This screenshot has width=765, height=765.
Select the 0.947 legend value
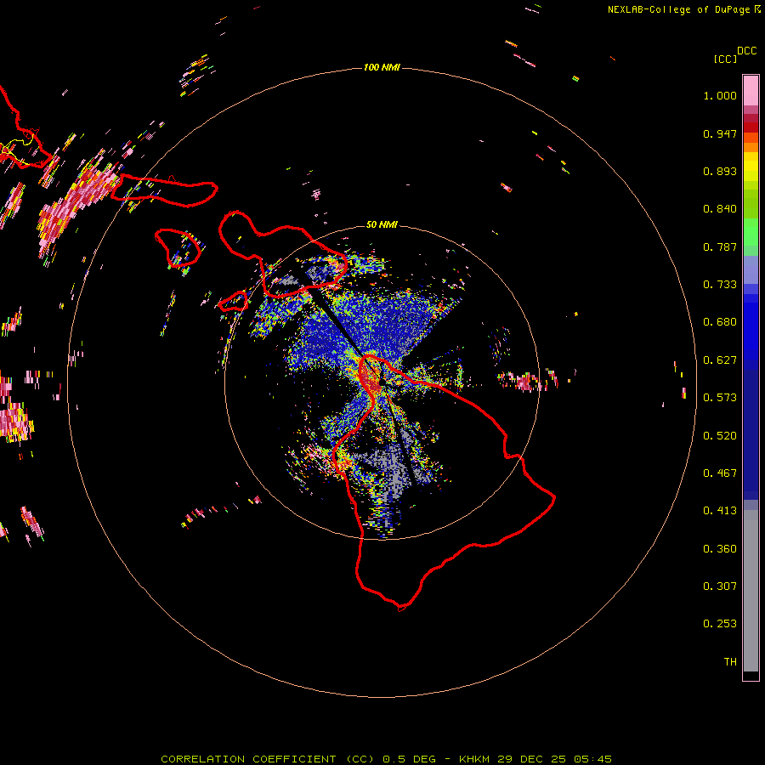pyautogui.click(x=720, y=134)
